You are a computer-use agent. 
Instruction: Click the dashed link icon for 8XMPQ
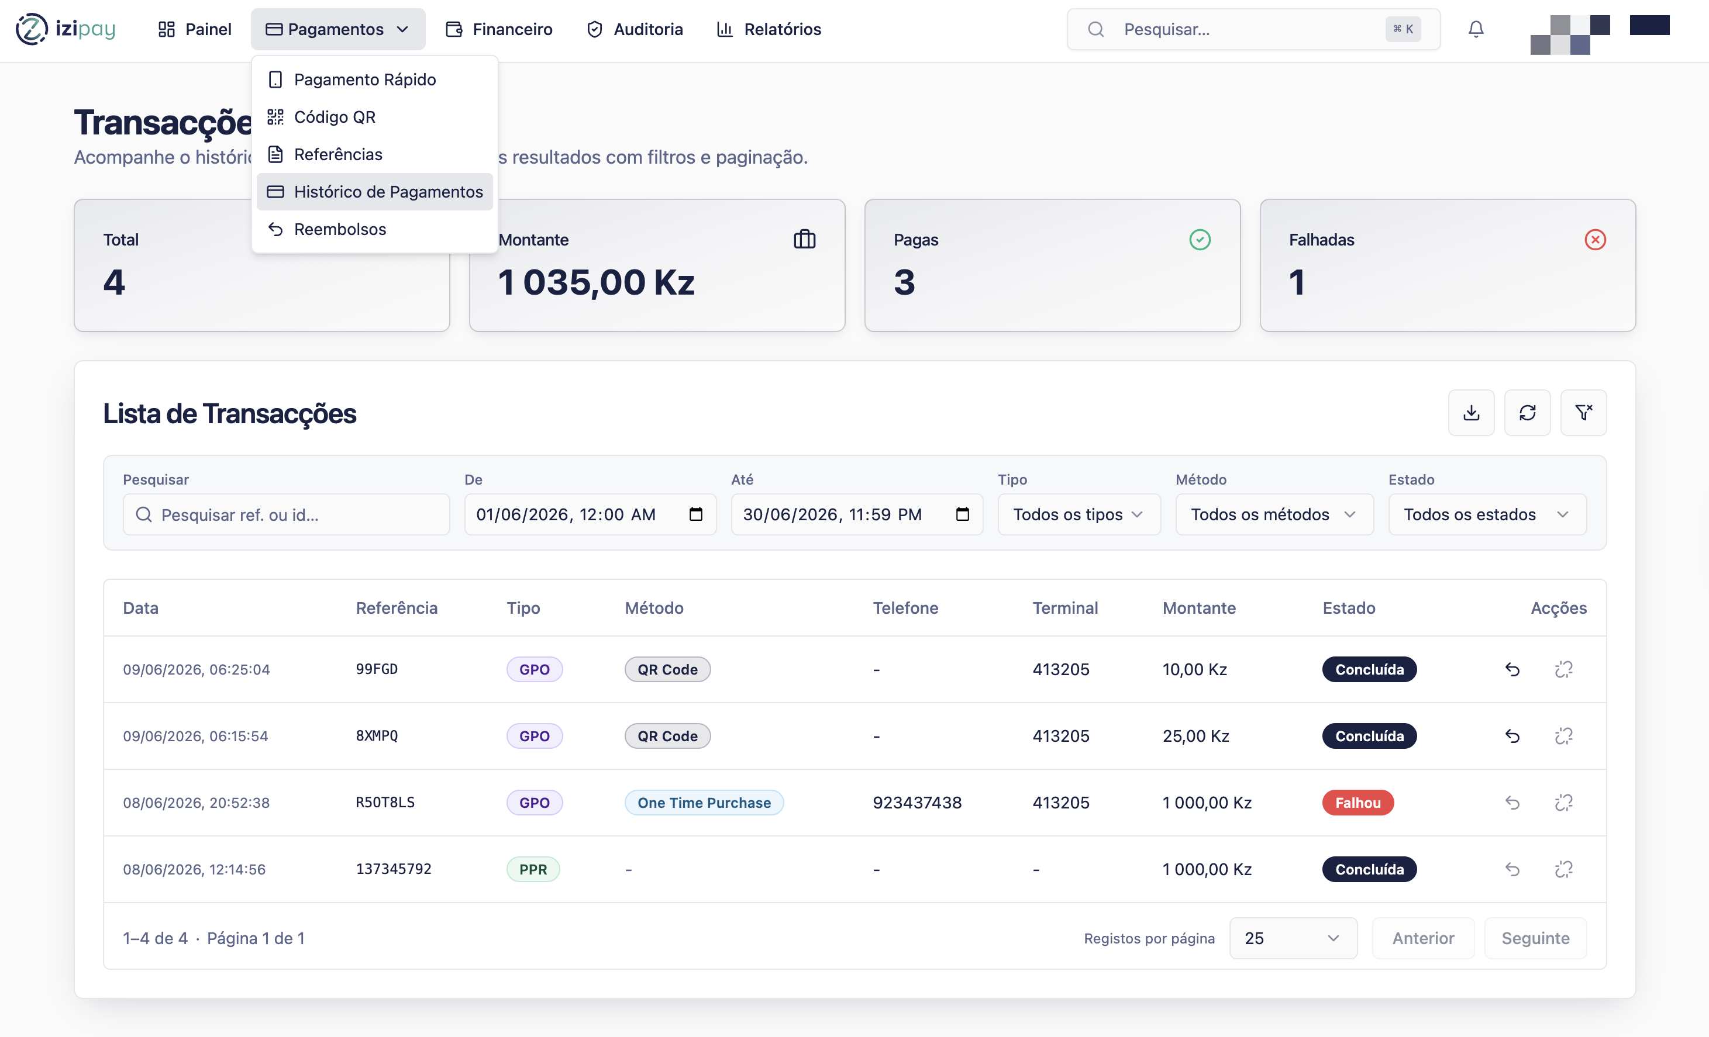pos(1564,736)
